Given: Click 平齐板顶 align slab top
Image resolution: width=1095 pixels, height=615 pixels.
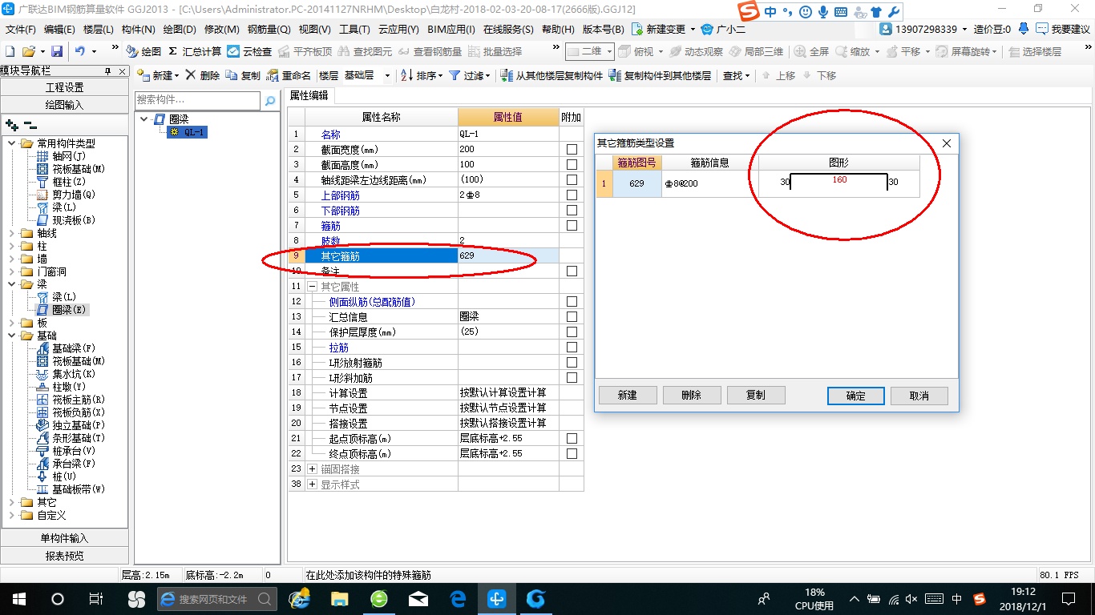Looking at the screenshot, I should pyautogui.click(x=305, y=51).
